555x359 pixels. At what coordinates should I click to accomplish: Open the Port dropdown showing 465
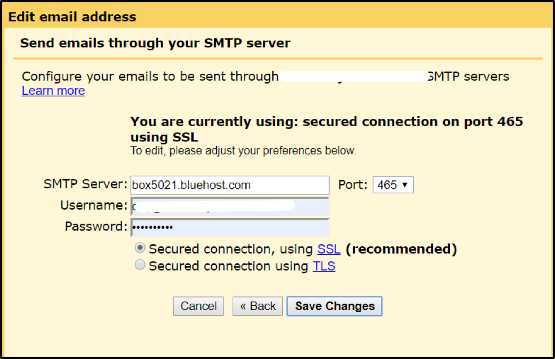tap(393, 185)
